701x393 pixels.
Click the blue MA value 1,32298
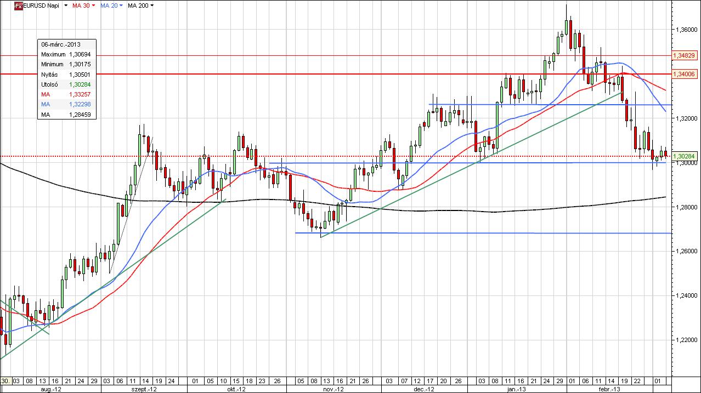click(x=80, y=104)
